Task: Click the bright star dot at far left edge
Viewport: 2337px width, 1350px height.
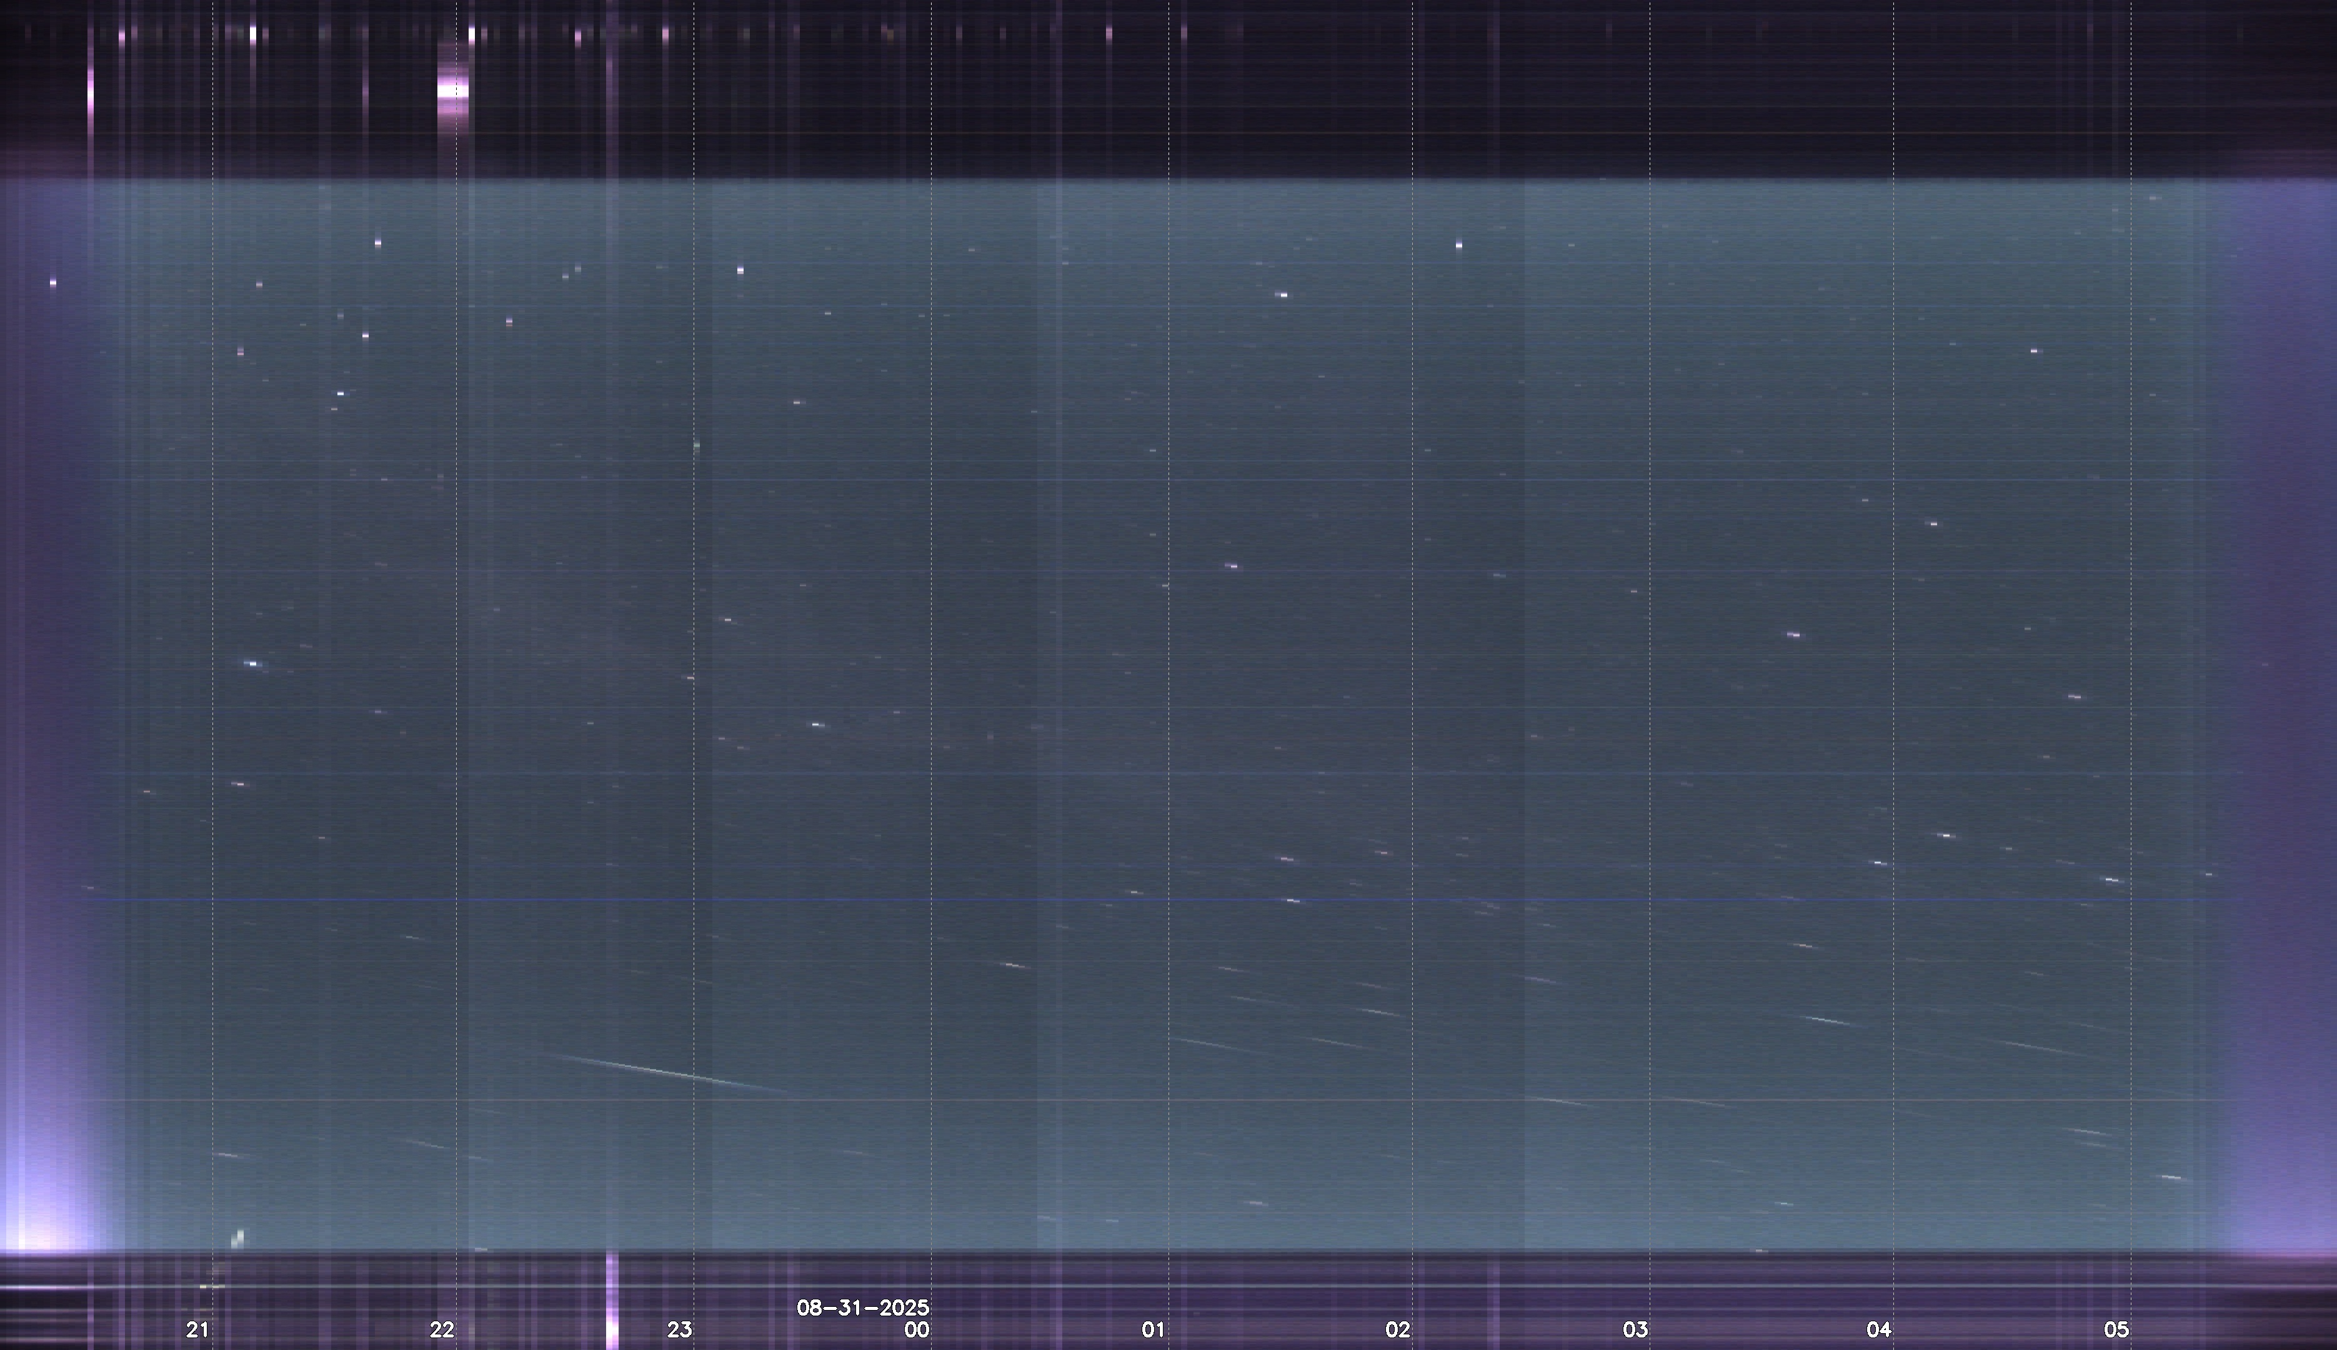Action: (x=53, y=282)
